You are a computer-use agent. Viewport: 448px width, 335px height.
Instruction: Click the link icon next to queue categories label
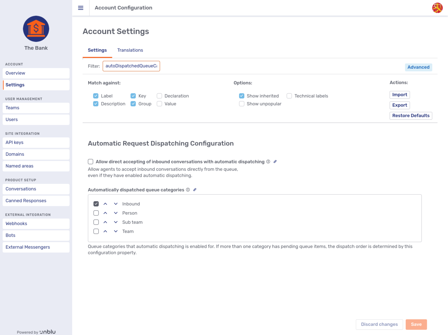[195, 190]
